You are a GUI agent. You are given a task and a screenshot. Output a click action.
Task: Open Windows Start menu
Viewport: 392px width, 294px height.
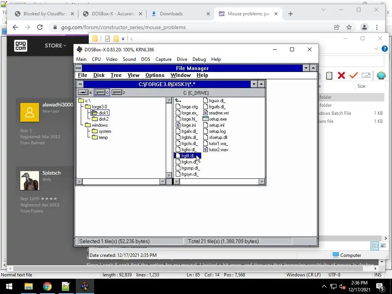[9, 286]
